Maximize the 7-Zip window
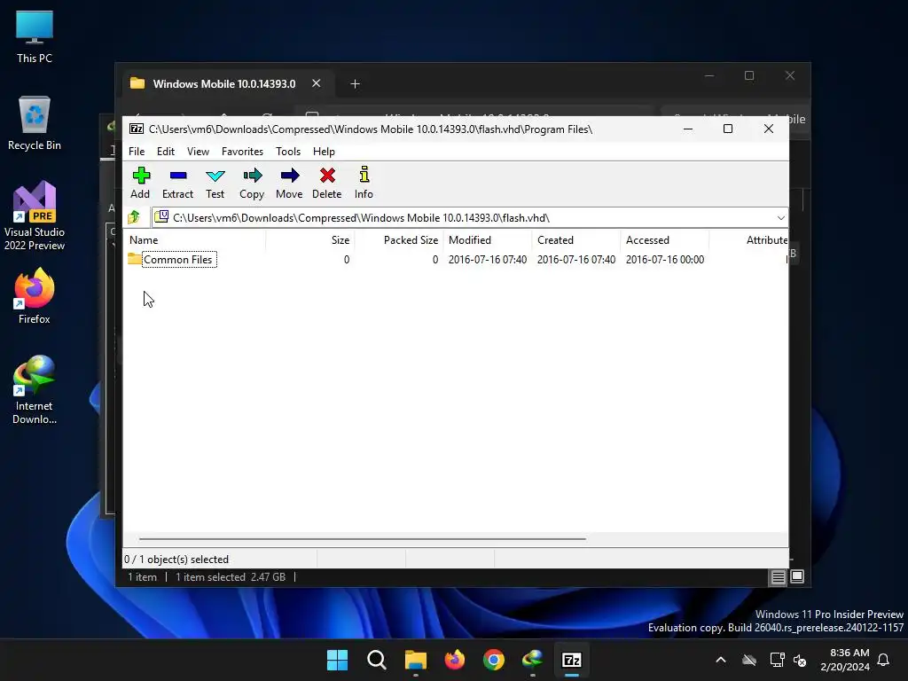 pos(728,129)
